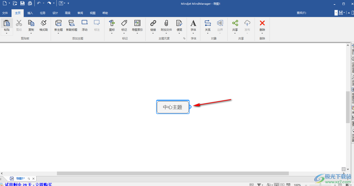Viewport: 354px width, 186px height.
Task: Expand the 便笺 dropdown arrow
Action: (179, 33)
